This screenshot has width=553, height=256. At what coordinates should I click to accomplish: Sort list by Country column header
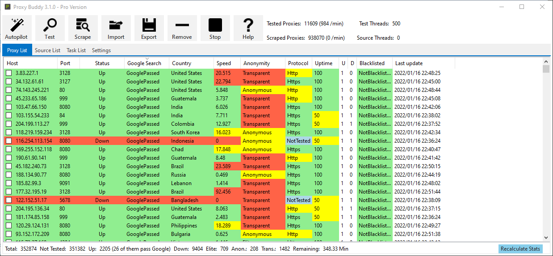pos(181,63)
